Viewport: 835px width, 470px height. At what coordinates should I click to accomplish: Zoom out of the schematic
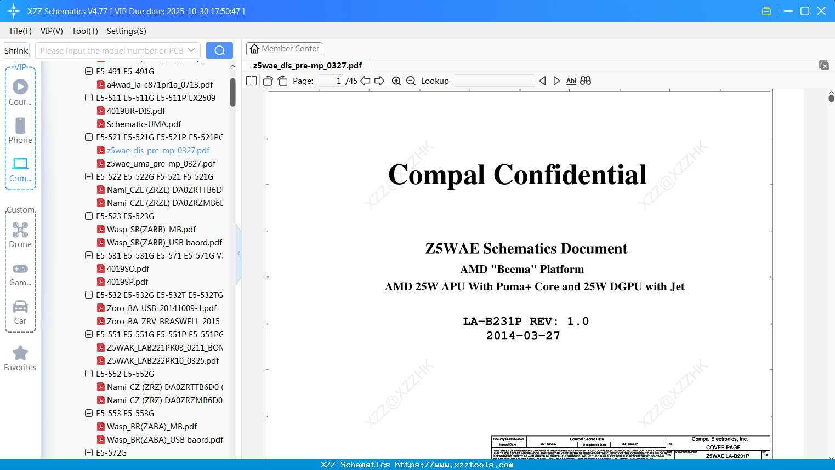pyautogui.click(x=411, y=81)
